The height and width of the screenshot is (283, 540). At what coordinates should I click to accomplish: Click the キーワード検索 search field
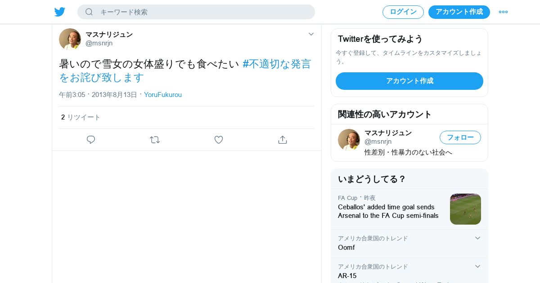[196, 12]
